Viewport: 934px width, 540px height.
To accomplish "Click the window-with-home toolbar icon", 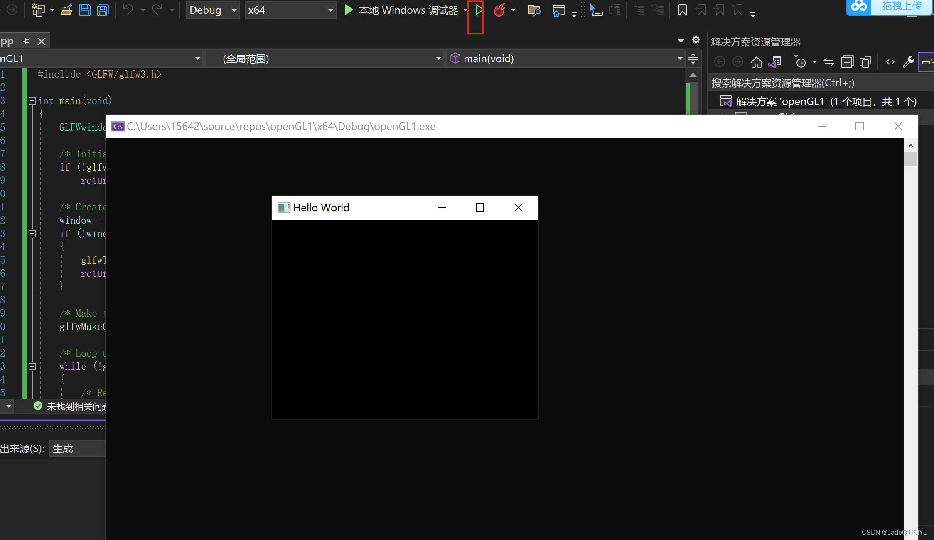I will tap(558, 10).
